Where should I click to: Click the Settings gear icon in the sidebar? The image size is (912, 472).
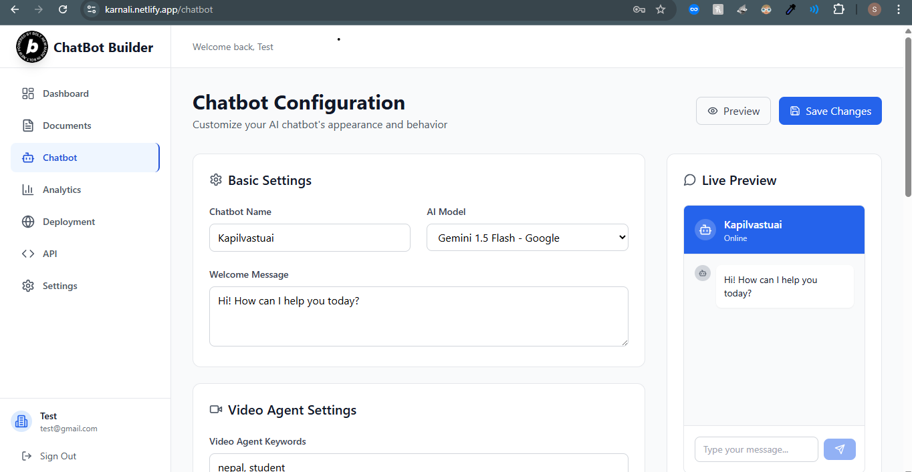(28, 286)
